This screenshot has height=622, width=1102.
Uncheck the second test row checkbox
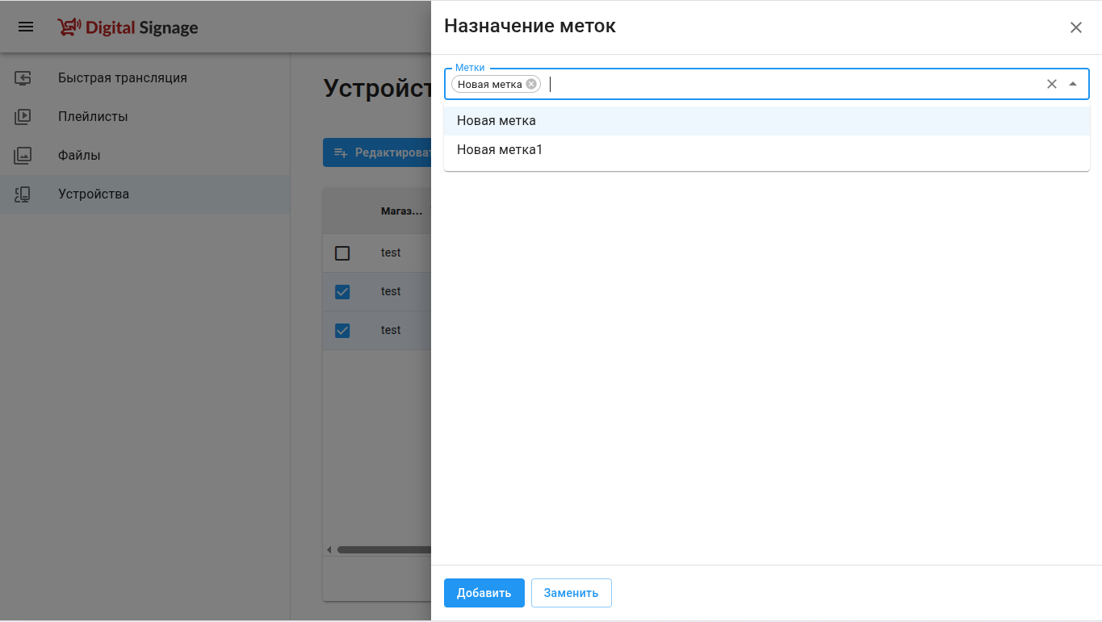pyautogui.click(x=342, y=292)
